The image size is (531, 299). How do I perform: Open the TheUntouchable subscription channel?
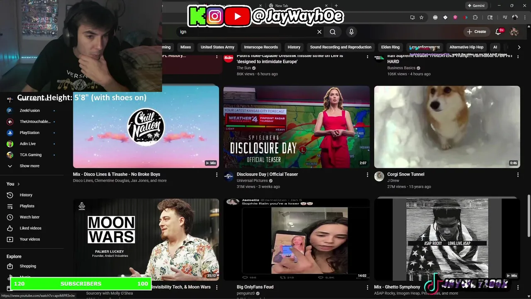coord(35,122)
